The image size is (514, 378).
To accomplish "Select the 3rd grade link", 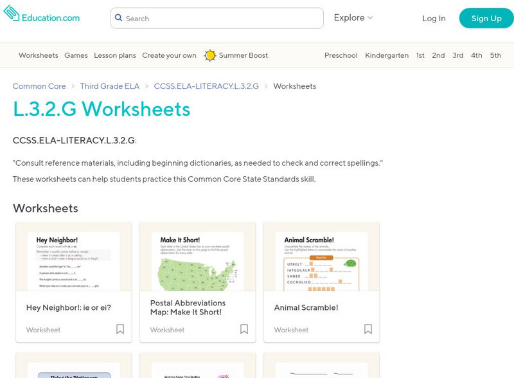I will point(458,55).
